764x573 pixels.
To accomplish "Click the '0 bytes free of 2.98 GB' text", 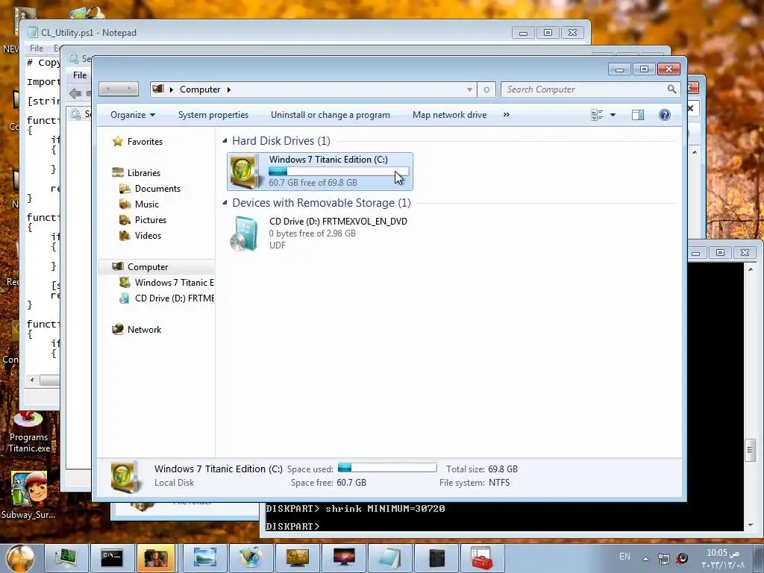I will (x=313, y=234).
